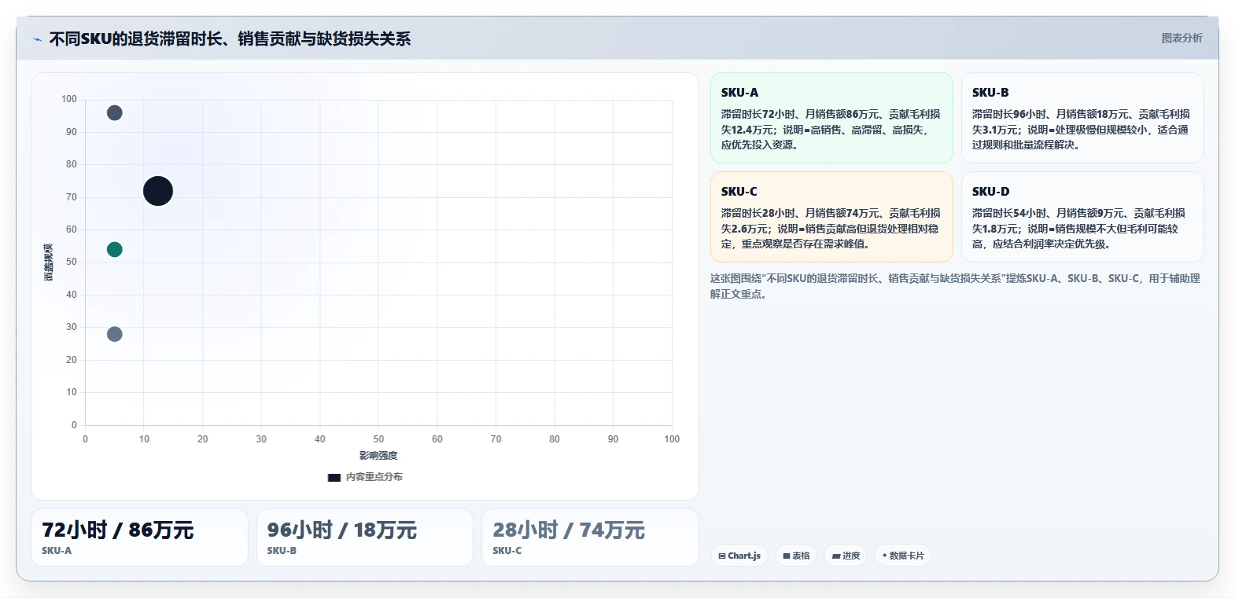Open the SKU-D description card

click(1082, 217)
